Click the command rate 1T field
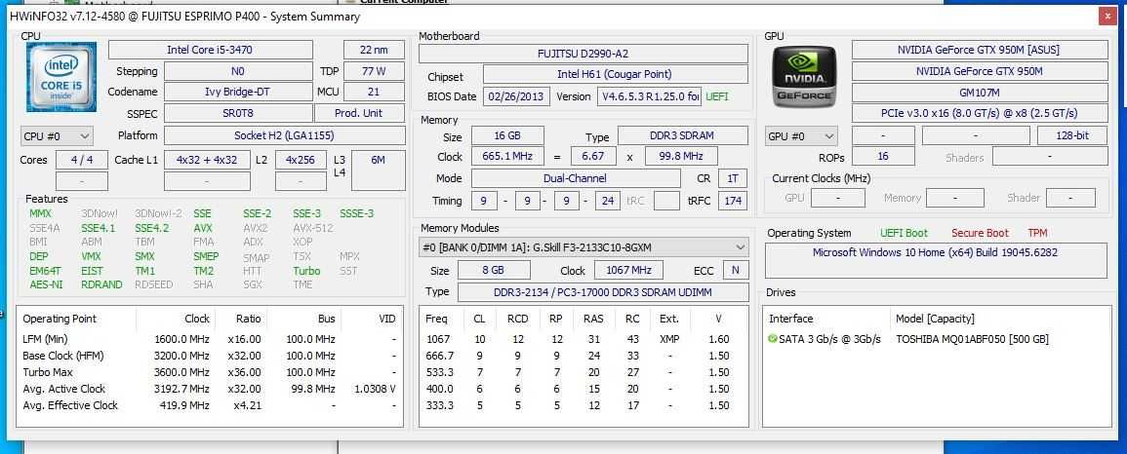The width and height of the screenshot is (1127, 454). click(732, 178)
